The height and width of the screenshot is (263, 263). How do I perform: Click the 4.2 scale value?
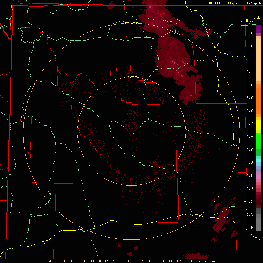pos(250,124)
